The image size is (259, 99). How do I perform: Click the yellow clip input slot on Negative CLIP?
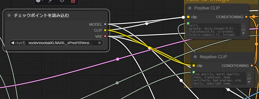coord(194,66)
